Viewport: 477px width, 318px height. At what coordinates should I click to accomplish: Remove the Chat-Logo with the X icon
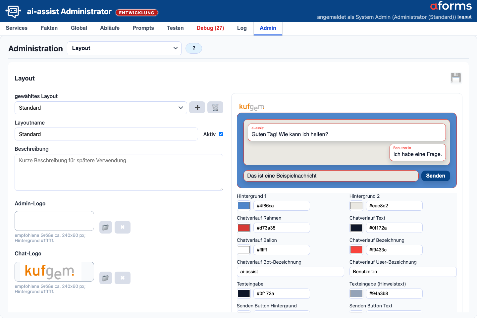click(x=123, y=278)
